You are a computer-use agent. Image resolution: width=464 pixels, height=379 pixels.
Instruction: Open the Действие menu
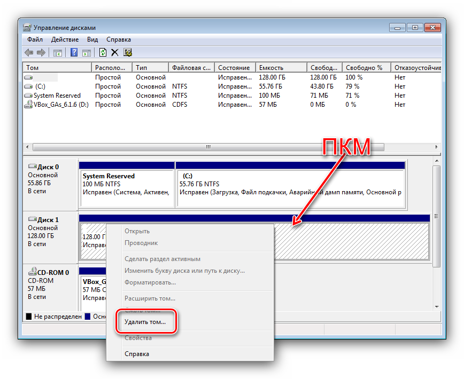[65, 40]
